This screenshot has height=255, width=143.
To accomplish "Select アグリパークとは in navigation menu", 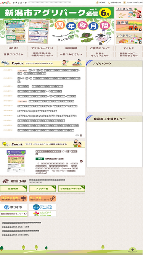I will pos(42,48).
